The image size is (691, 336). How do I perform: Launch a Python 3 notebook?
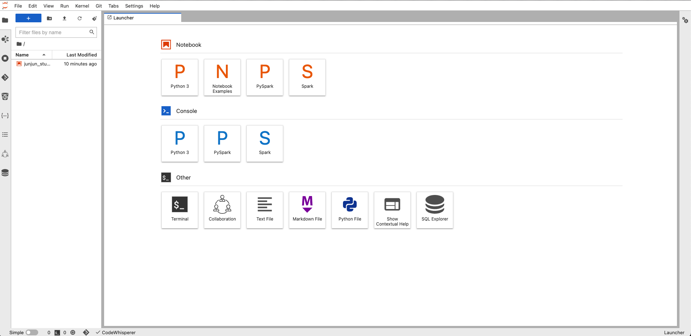(180, 77)
